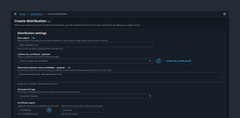
Task: Open Info for Alternative domain names
Action: 69,68
